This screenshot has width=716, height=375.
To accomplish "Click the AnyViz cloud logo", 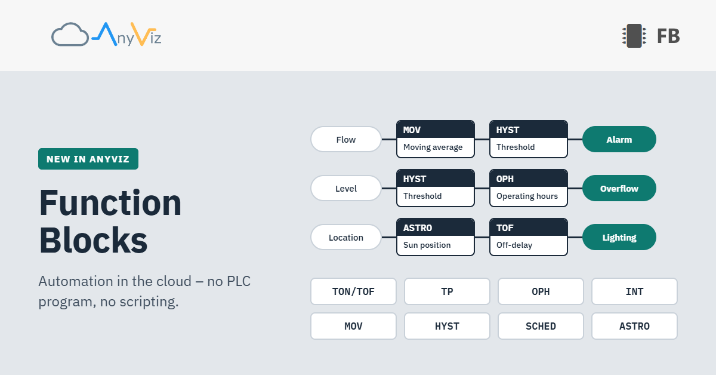I will (106, 35).
